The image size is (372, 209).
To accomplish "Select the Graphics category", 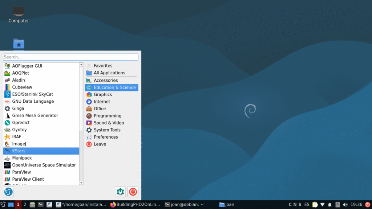I will point(103,95).
